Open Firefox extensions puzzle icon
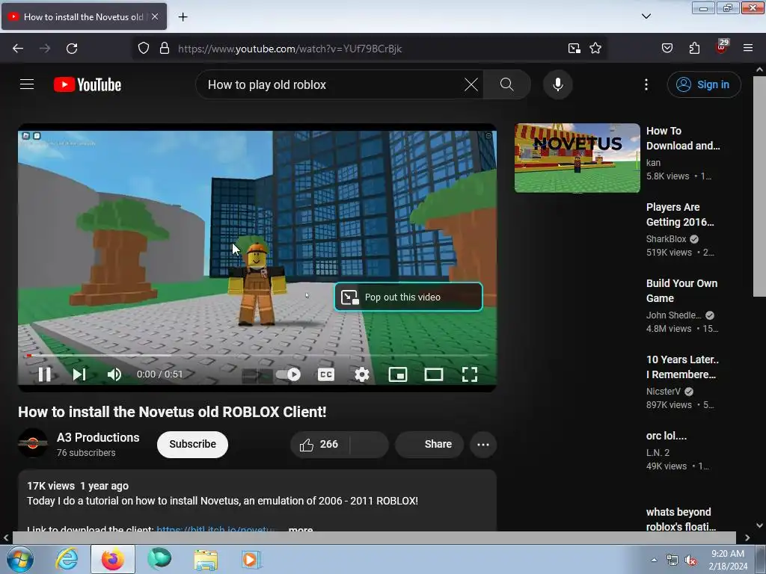Viewport: 766px width, 574px height. pyautogui.click(x=694, y=48)
